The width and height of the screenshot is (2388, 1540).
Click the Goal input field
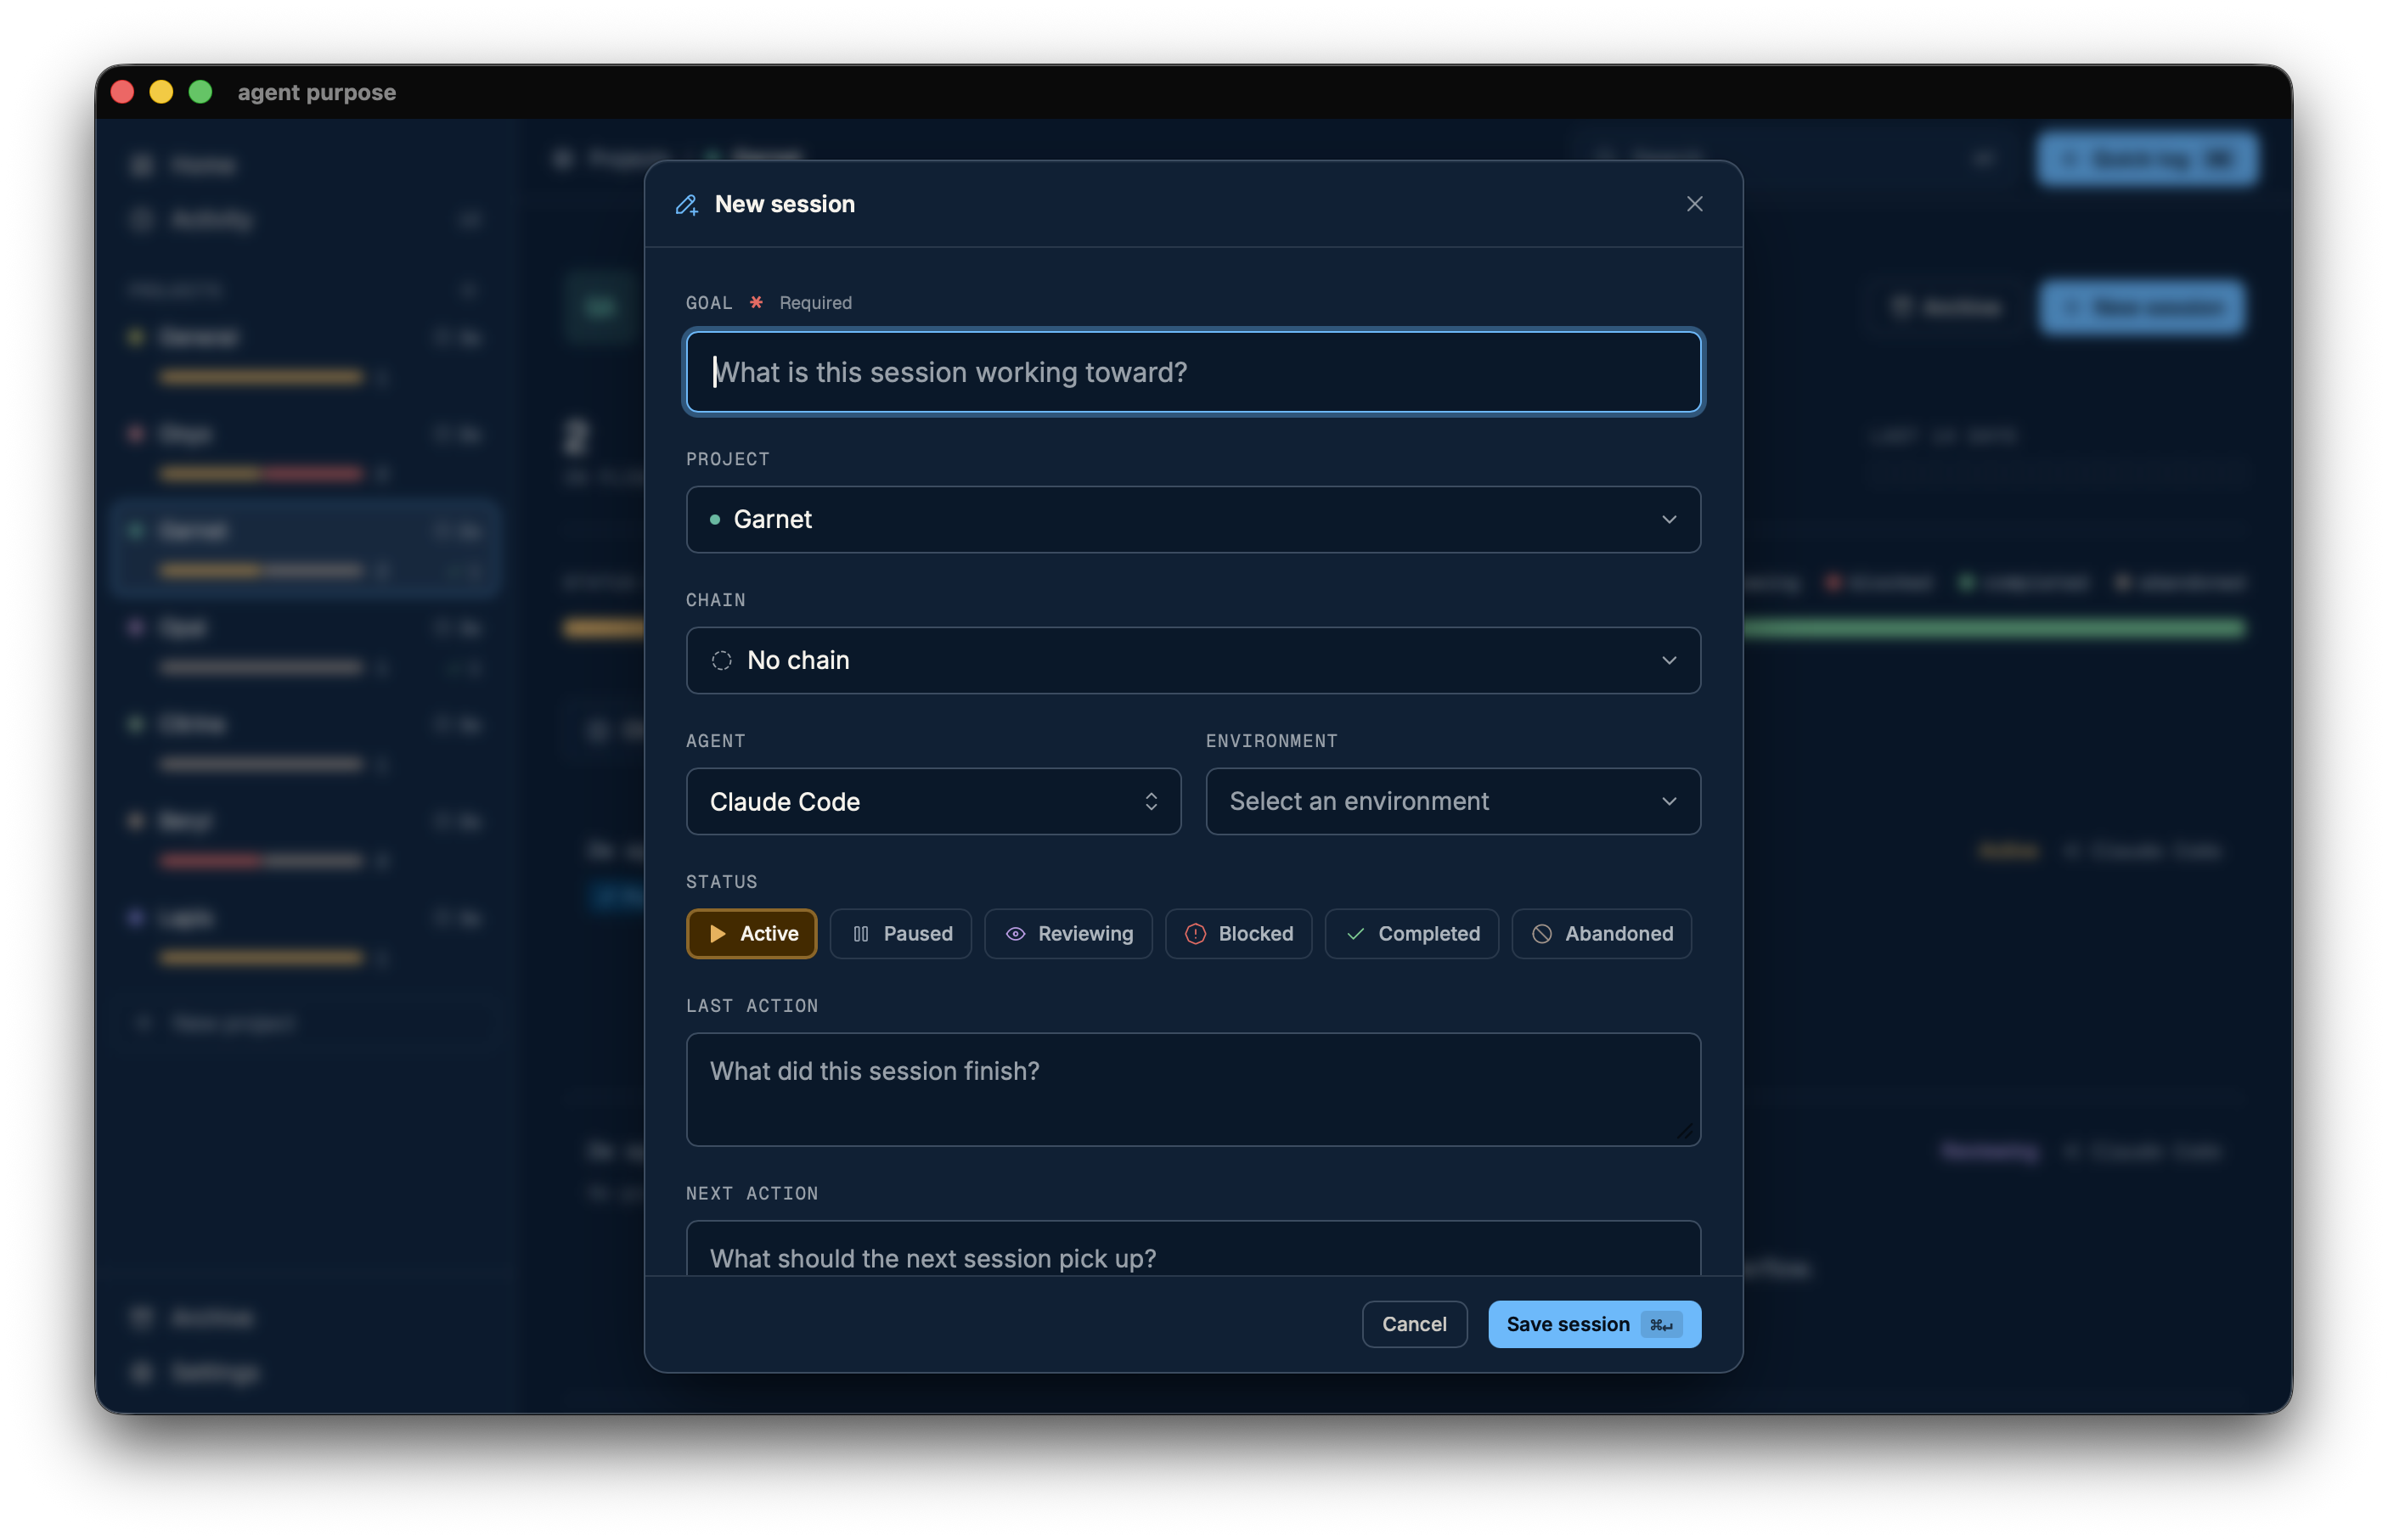[x=1193, y=372]
